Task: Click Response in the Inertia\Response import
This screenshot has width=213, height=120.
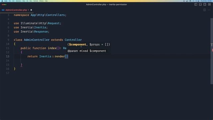Action: pos(41,32)
